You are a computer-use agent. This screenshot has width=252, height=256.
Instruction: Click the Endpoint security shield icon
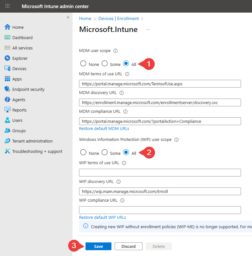click(7, 89)
